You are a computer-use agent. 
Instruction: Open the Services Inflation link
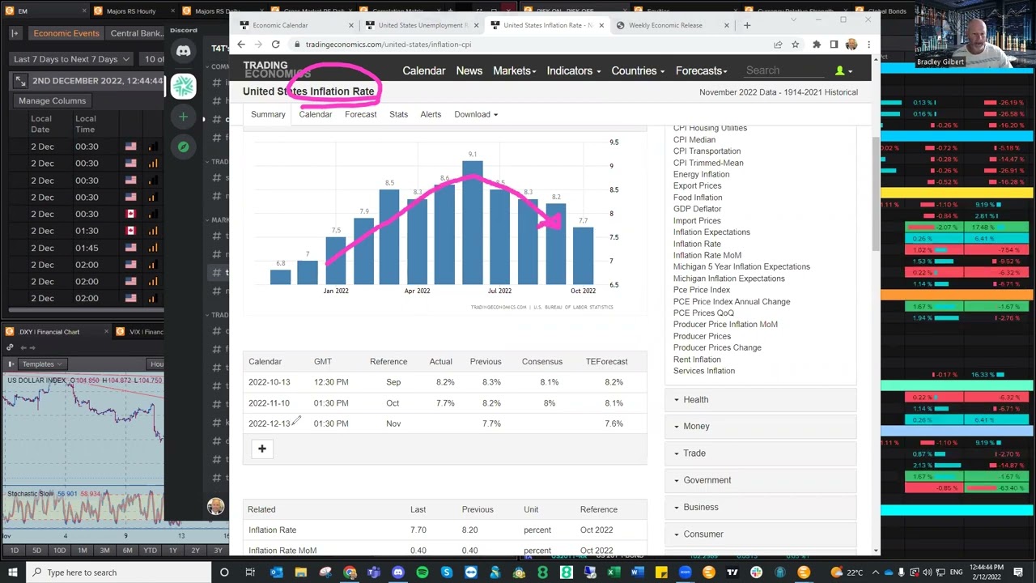click(x=704, y=371)
